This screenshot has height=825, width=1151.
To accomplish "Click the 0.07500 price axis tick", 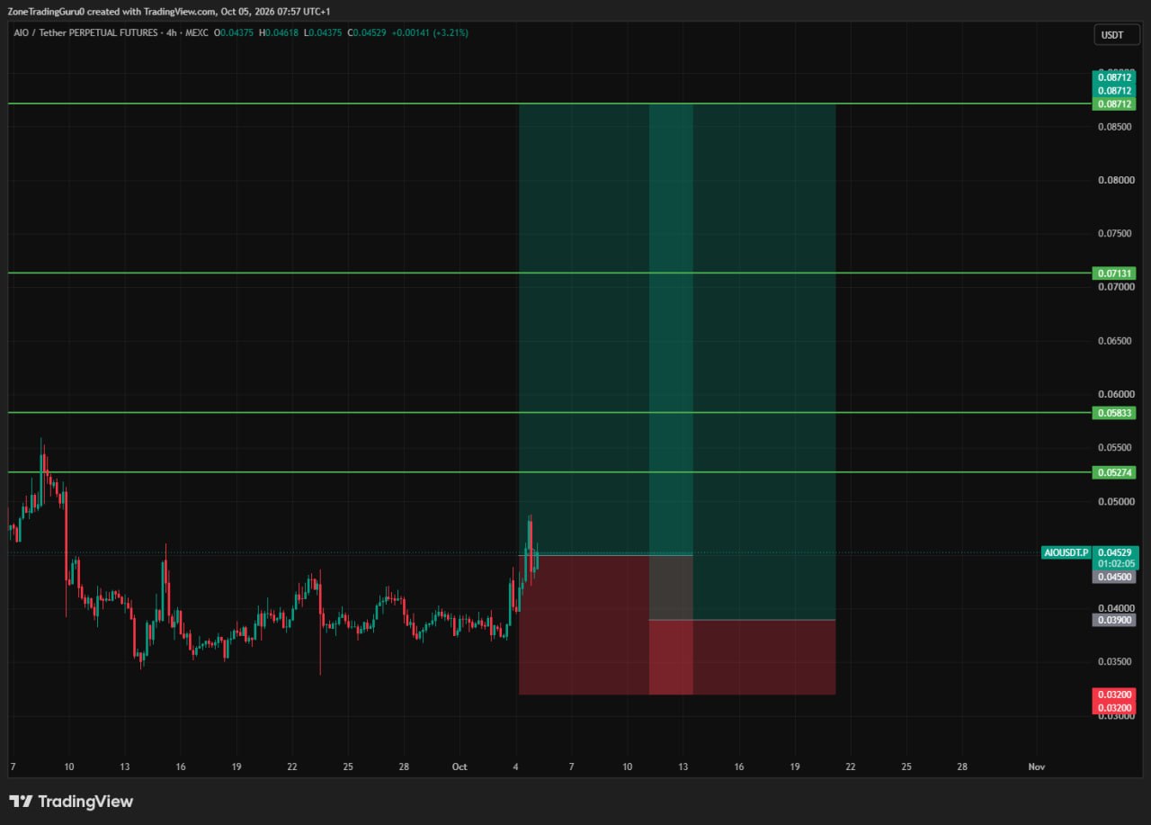I will pyautogui.click(x=1114, y=234).
